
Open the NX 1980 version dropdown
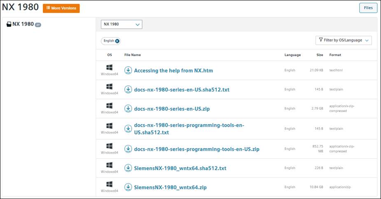(122, 24)
